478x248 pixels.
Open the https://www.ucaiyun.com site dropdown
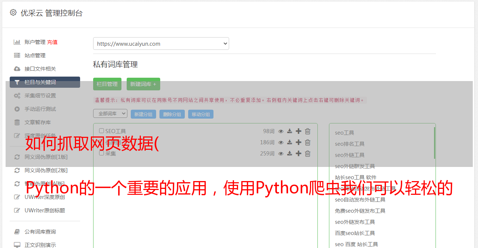click(x=161, y=44)
